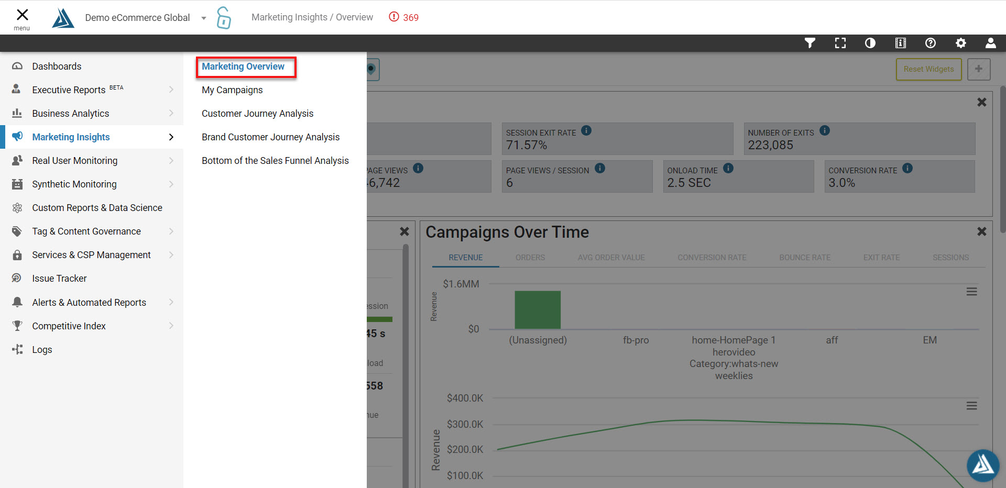This screenshot has width=1006, height=488.
Task: Expand Synthetic Monitoring chevron
Action: pos(171,184)
